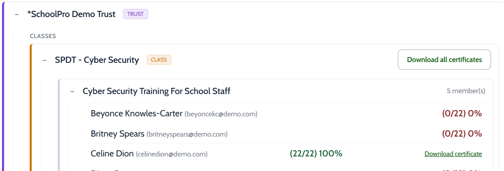
Task: Click the Download all certificates button
Action: click(444, 60)
